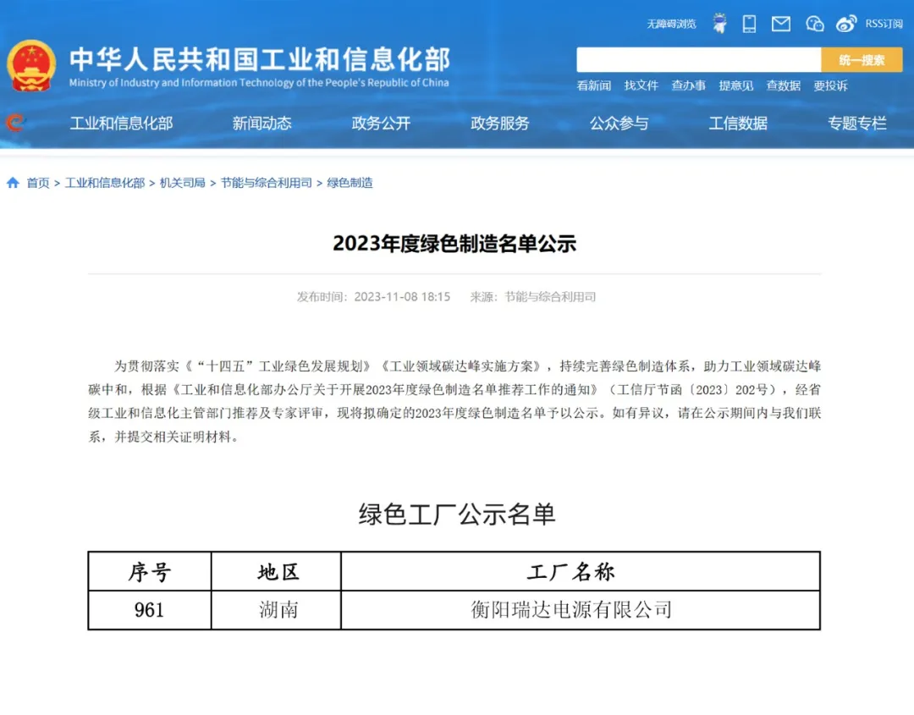This screenshot has width=914, height=715.
Task: Click the 要投诉 quick link
Action: (830, 85)
